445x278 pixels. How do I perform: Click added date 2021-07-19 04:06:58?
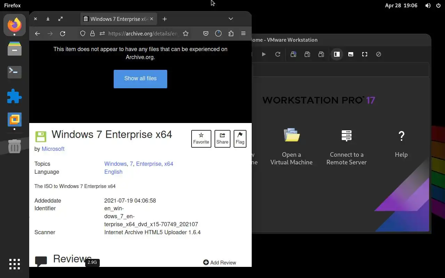tap(130, 201)
